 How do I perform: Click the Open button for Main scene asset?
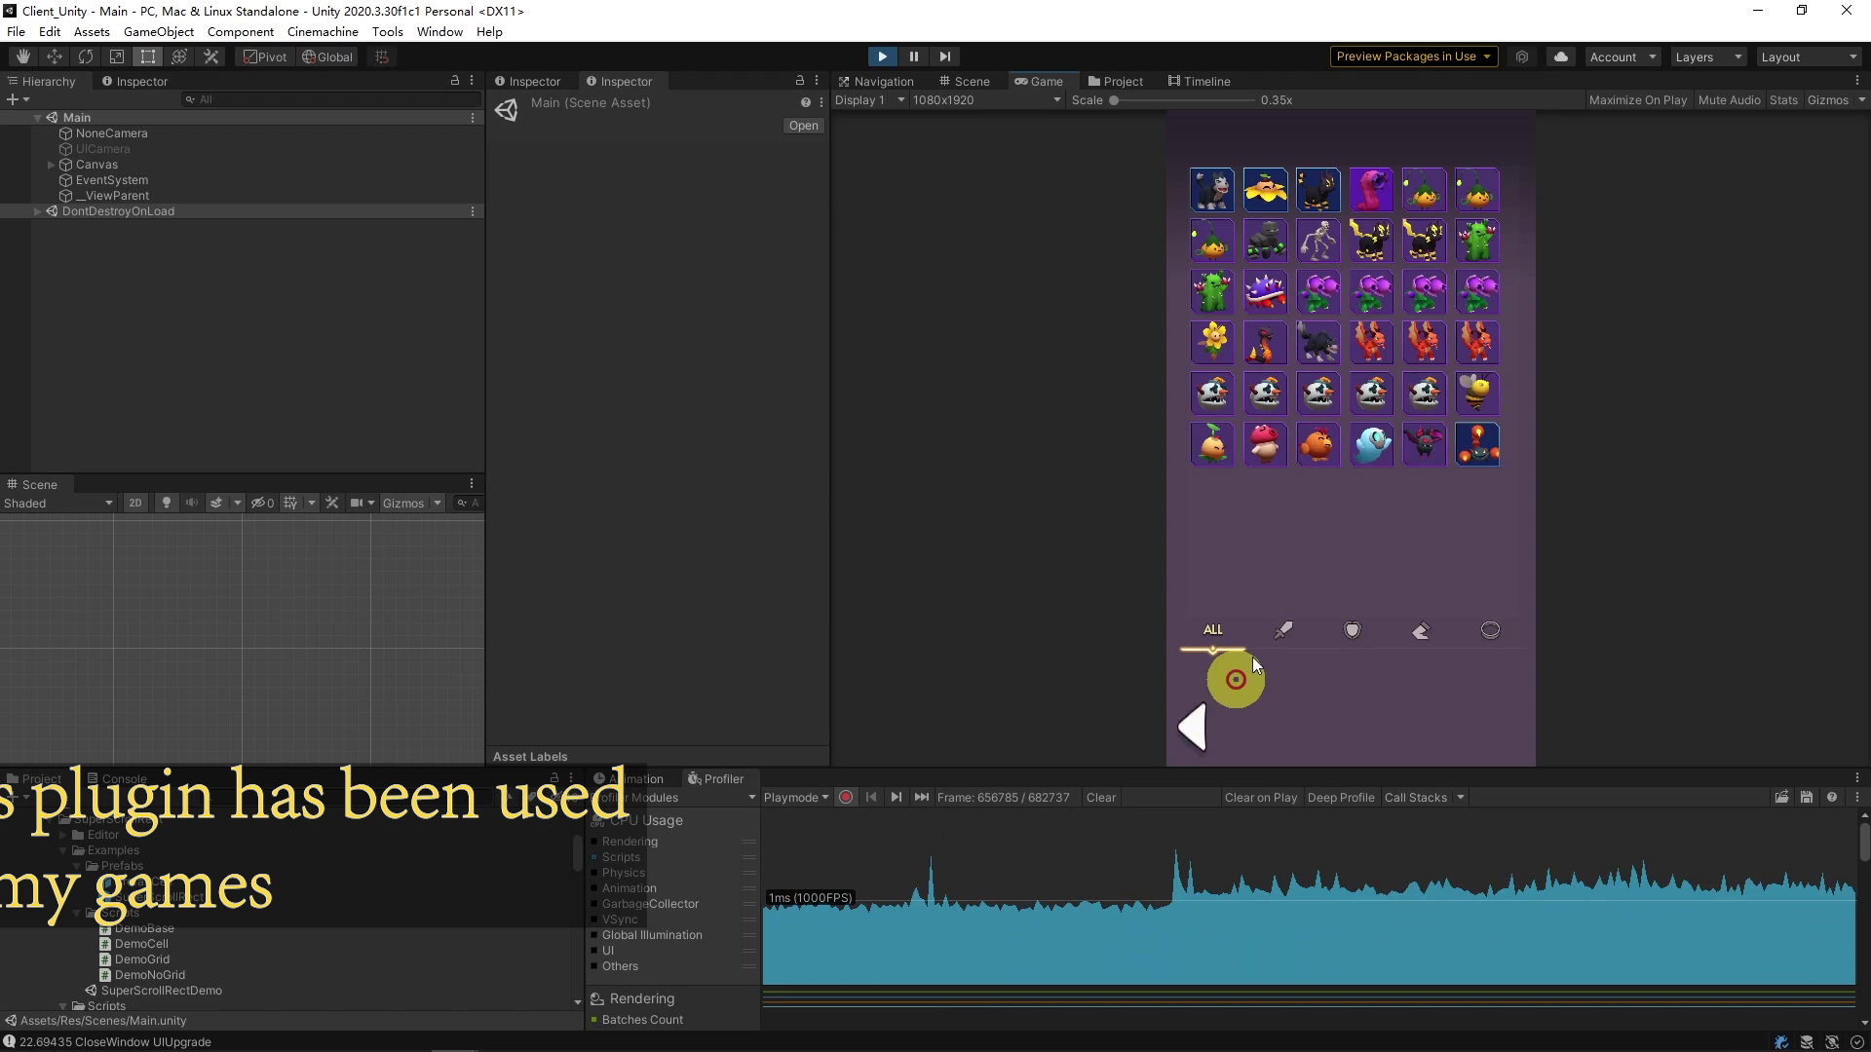pos(803,126)
